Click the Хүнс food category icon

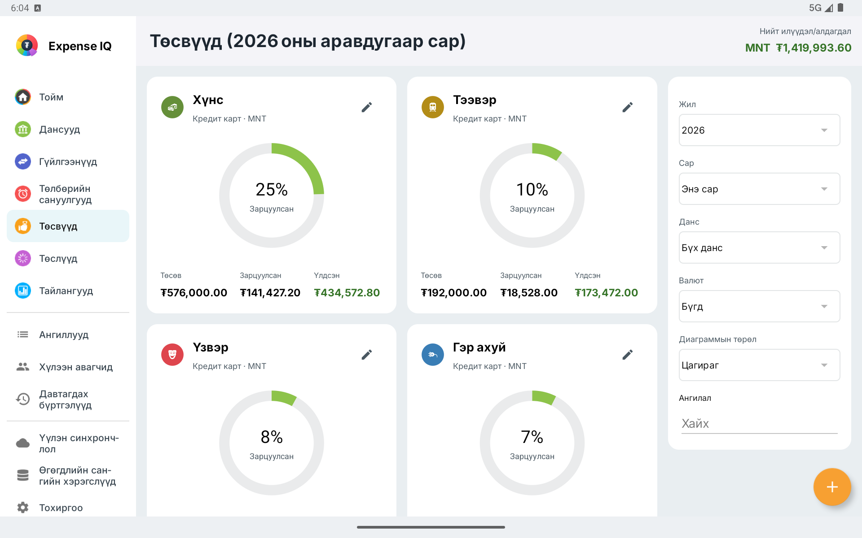click(x=172, y=107)
